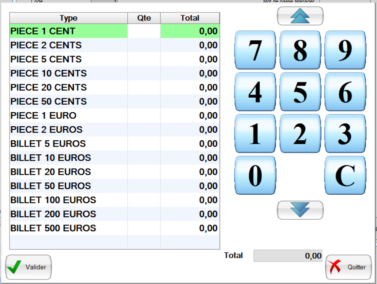Click the red X Quitter button
The width and height of the screenshot is (377, 284).
(x=348, y=267)
